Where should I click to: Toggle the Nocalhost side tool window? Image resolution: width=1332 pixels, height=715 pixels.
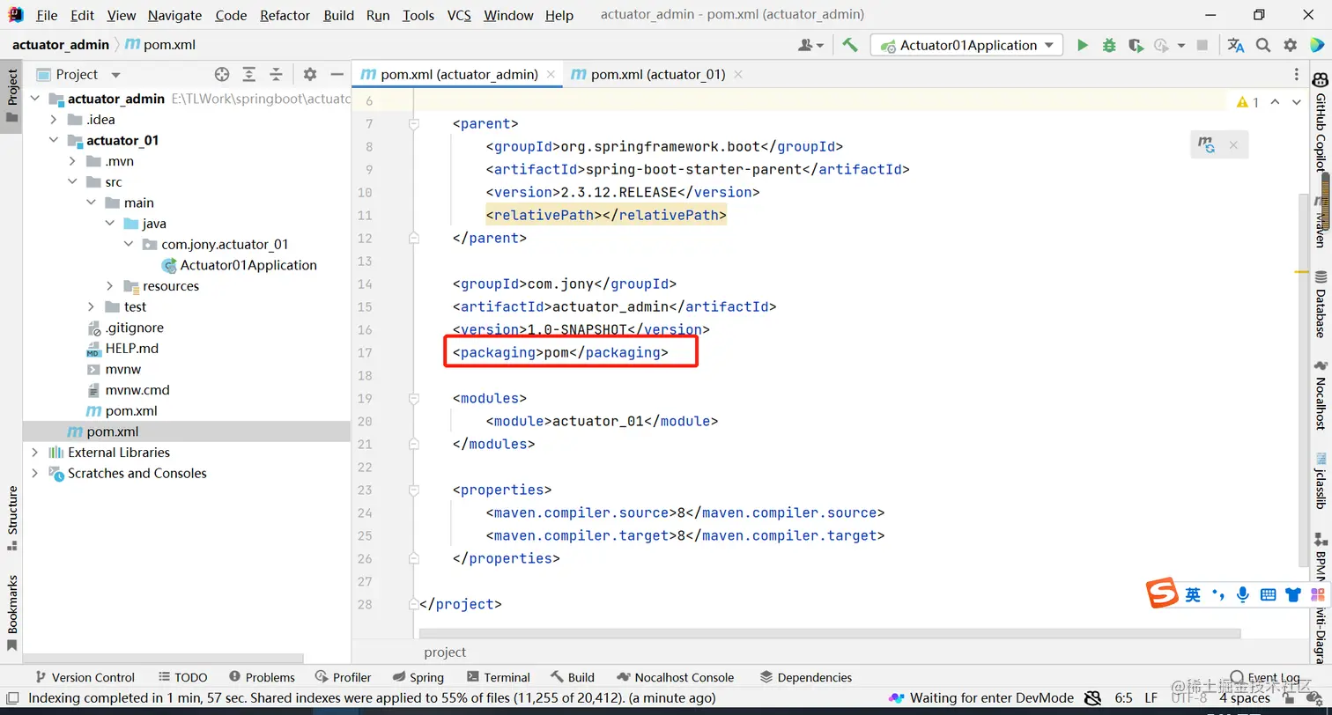1321,394
